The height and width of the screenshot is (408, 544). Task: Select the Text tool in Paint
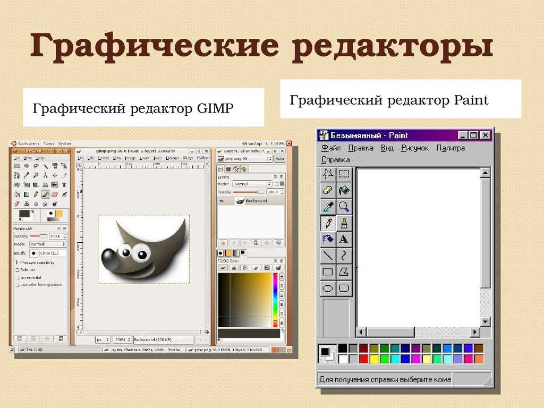pos(344,240)
